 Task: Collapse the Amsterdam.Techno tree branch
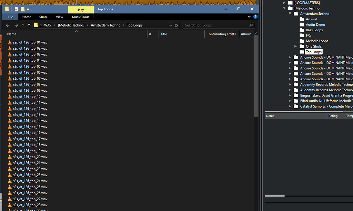pos(290,13)
